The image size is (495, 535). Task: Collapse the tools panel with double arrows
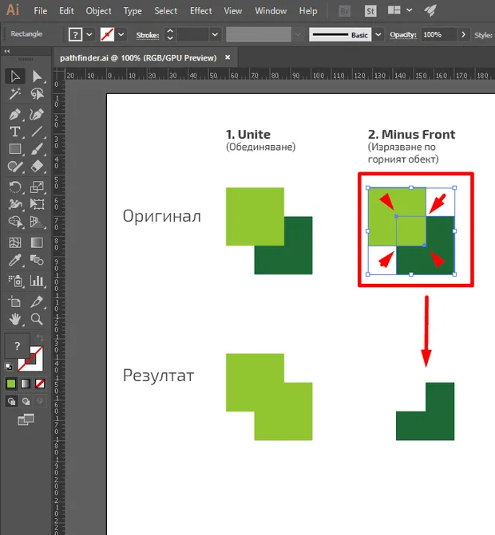click(x=7, y=51)
